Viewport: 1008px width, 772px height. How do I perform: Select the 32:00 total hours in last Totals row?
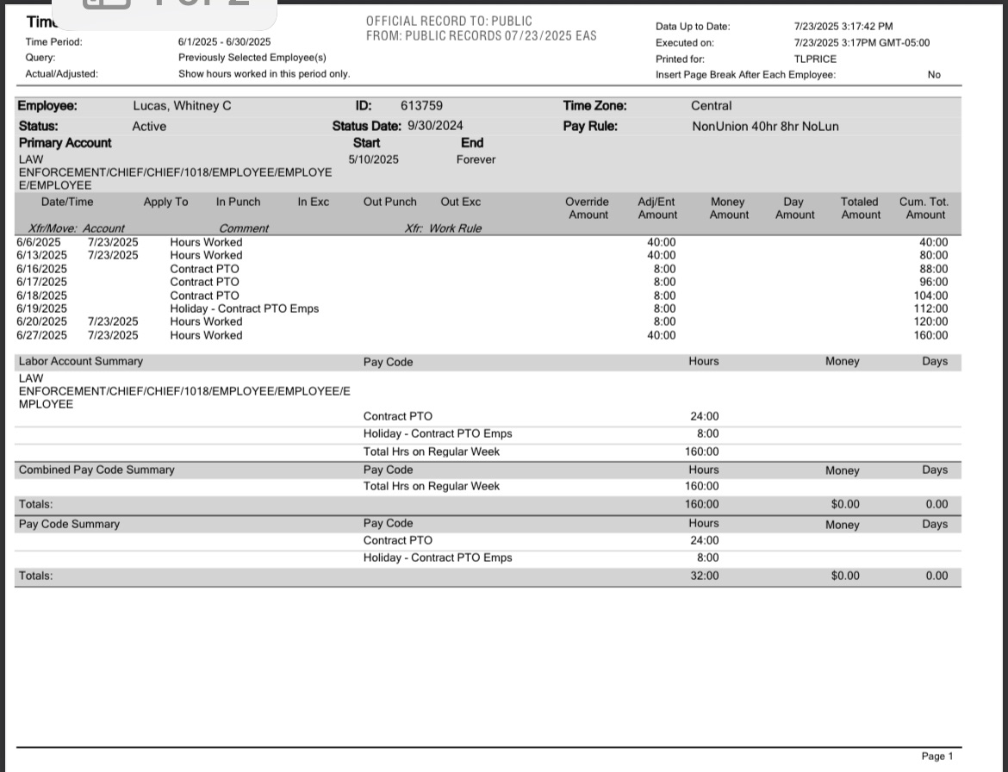pyautogui.click(x=704, y=576)
